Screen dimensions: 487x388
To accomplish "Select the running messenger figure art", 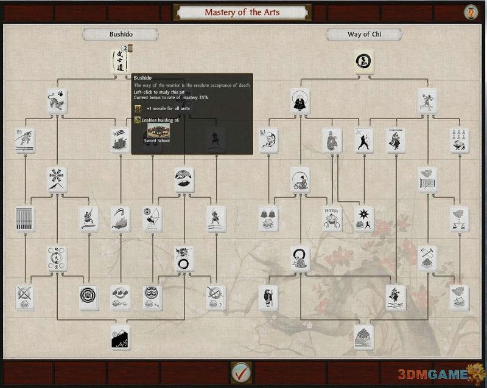I will click(x=427, y=101).
